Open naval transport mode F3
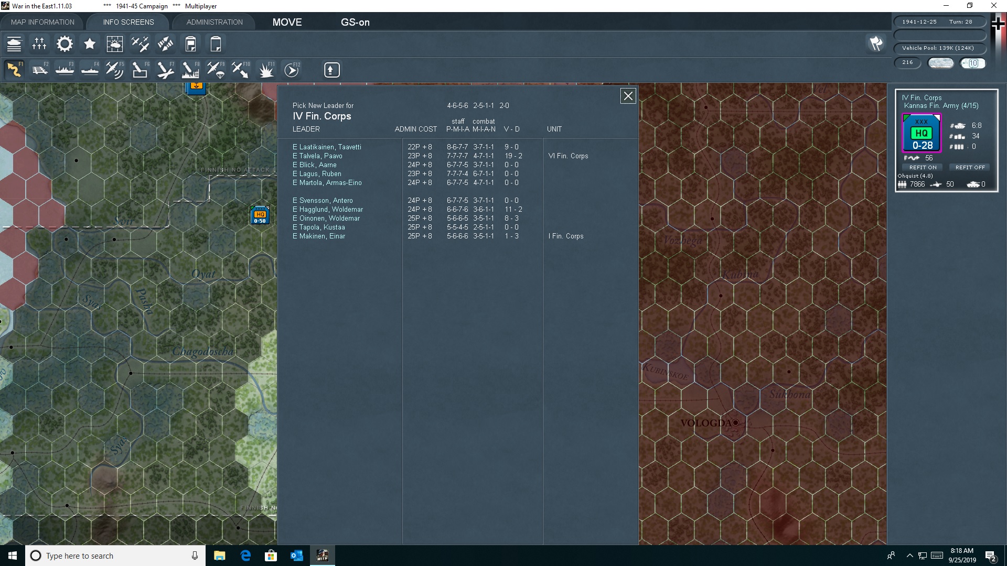 click(65, 69)
